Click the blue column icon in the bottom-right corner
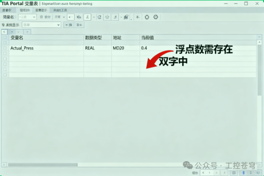Screen dimensions: 264x176 tap(243, 173)
